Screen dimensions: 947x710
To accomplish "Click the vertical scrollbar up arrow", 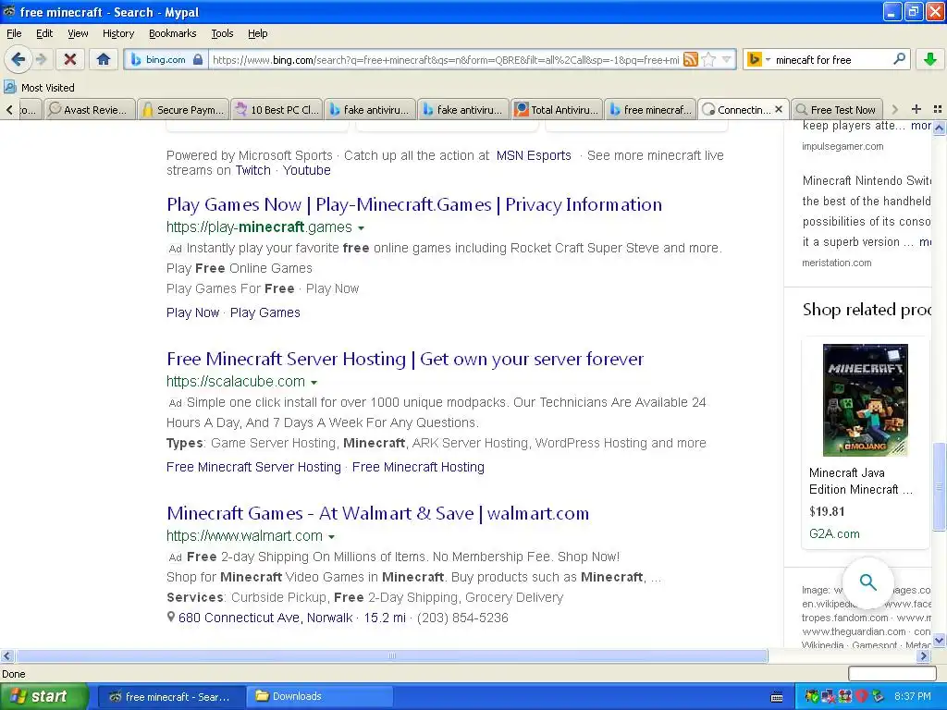I will 940,128.
